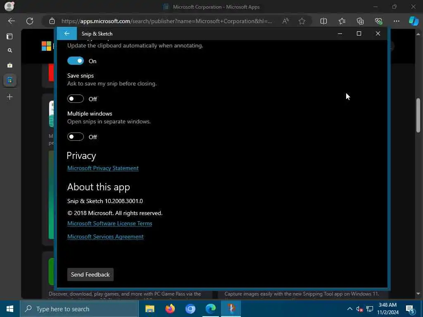The width and height of the screenshot is (423, 317).
Task: Open Edge Settings and more menu
Action: pyautogui.click(x=396, y=21)
